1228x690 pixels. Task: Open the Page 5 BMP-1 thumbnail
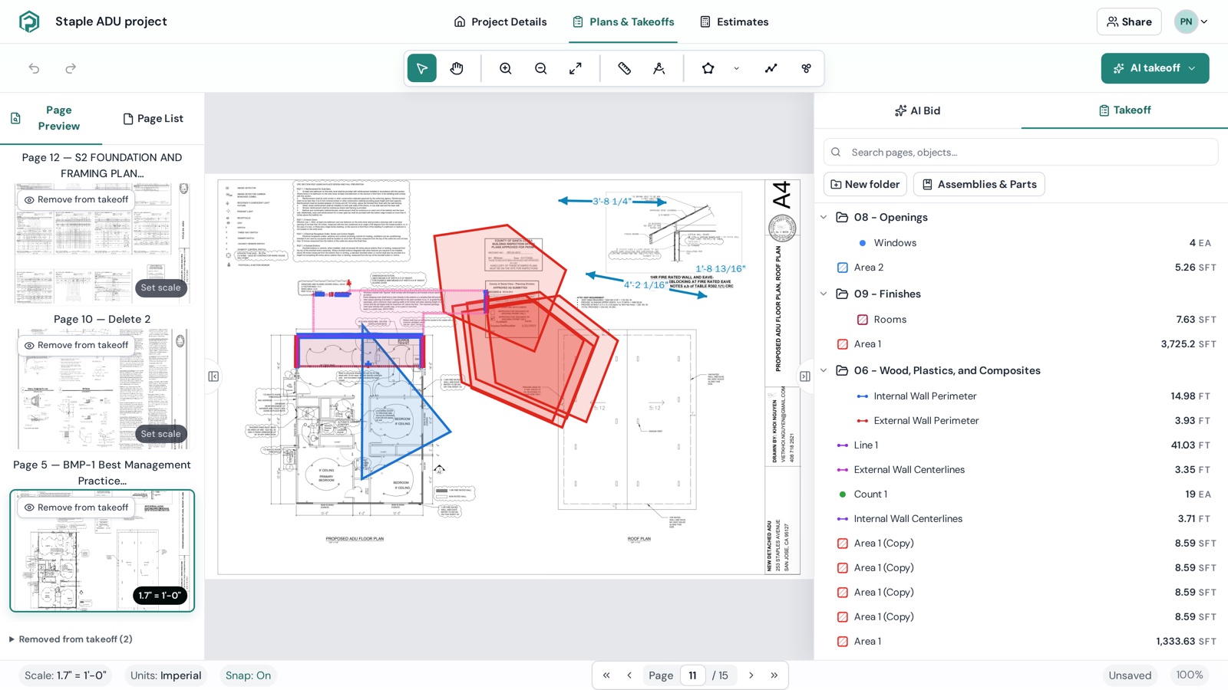coord(102,551)
